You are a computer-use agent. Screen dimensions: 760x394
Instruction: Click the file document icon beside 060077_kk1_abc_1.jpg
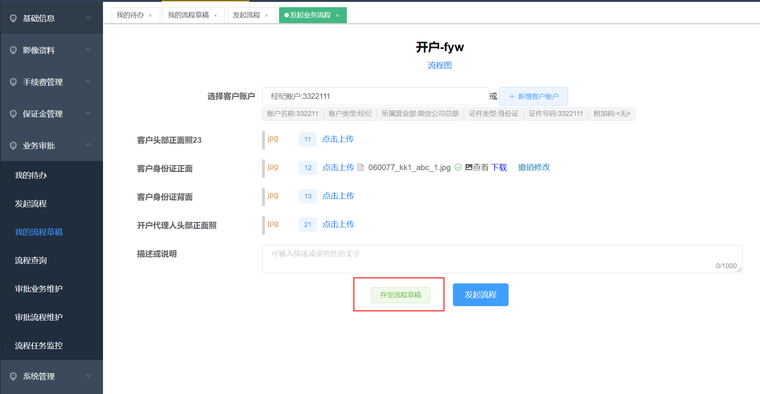pos(360,167)
